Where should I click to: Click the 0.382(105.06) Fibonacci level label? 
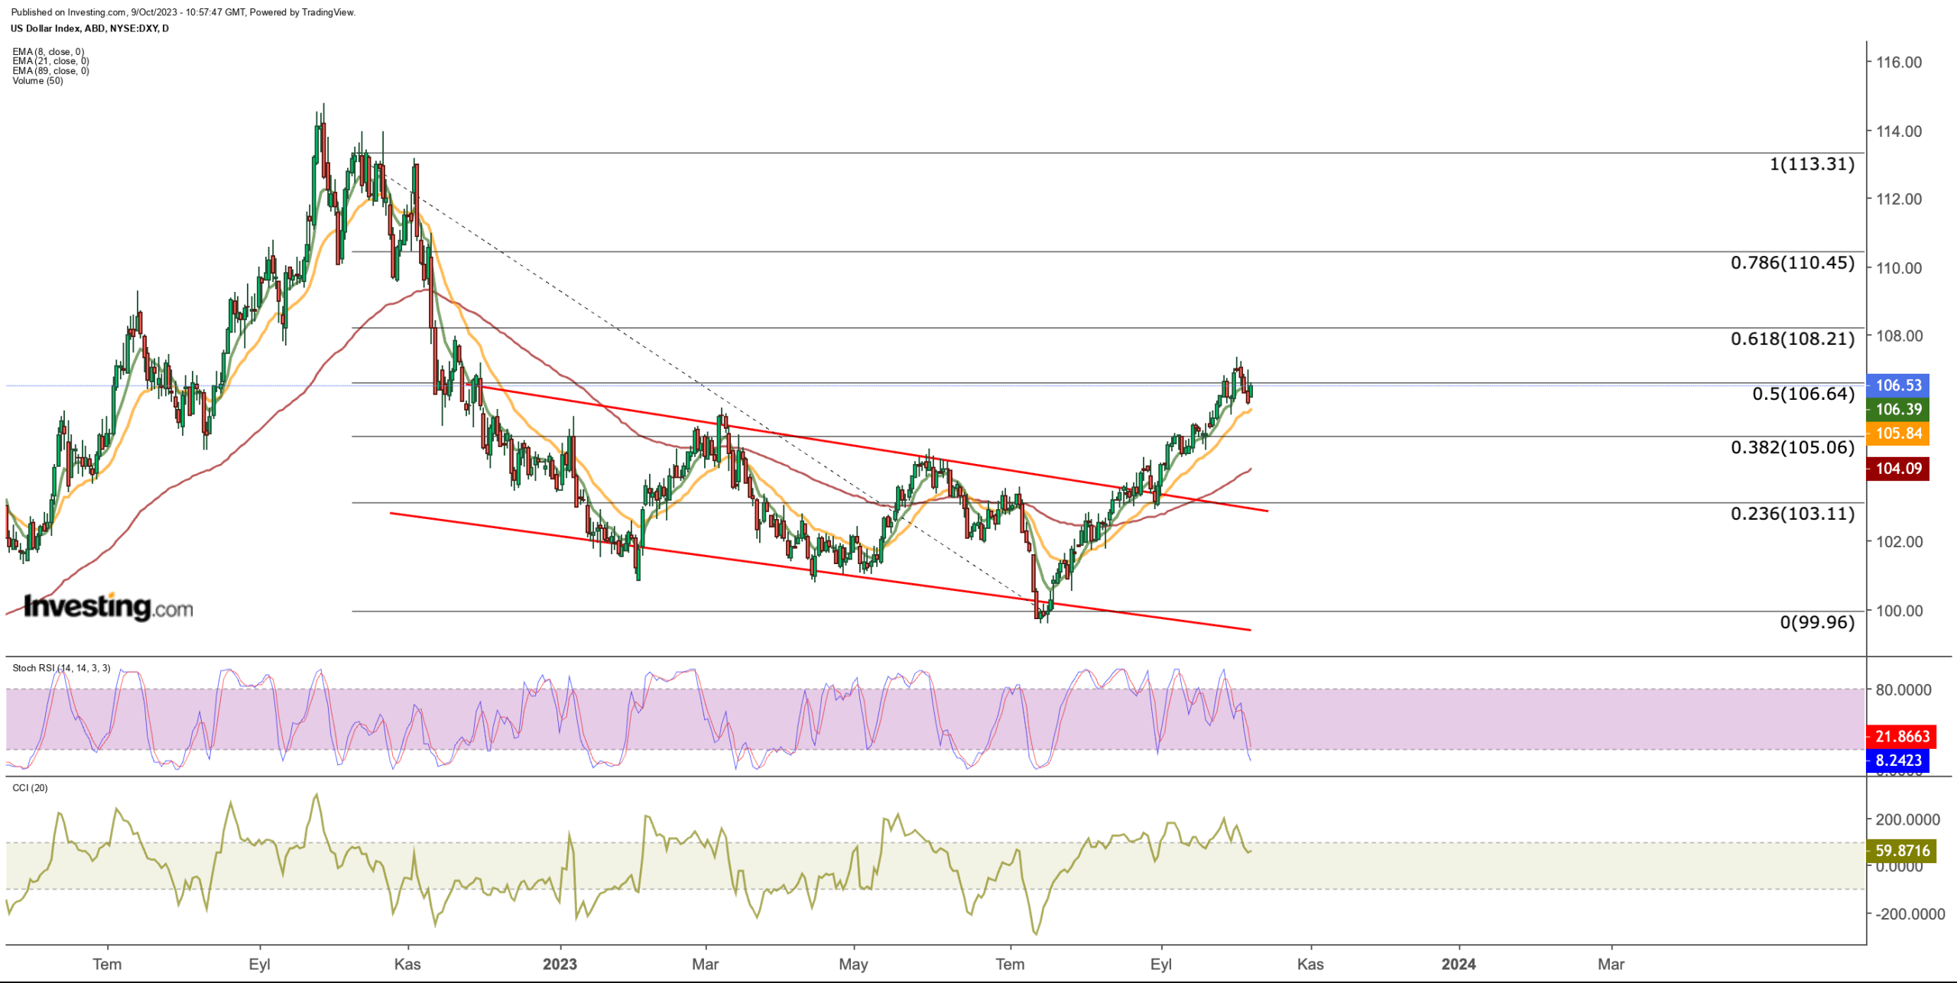tap(1793, 447)
